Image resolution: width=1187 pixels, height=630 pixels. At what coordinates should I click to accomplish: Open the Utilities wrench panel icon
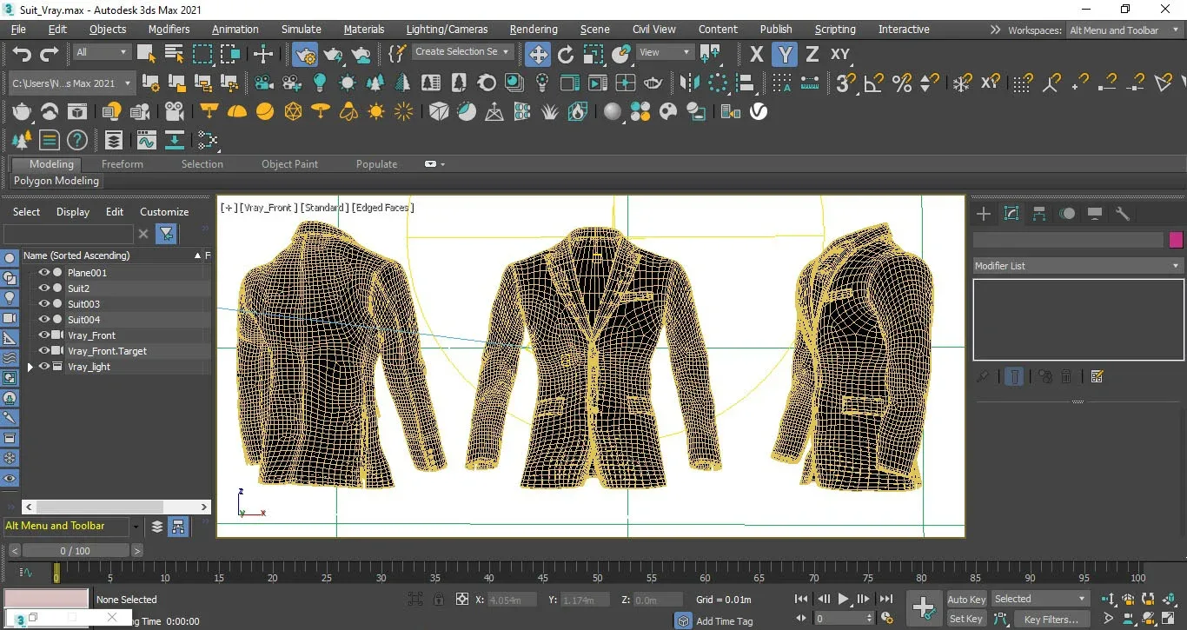pos(1123,214)
